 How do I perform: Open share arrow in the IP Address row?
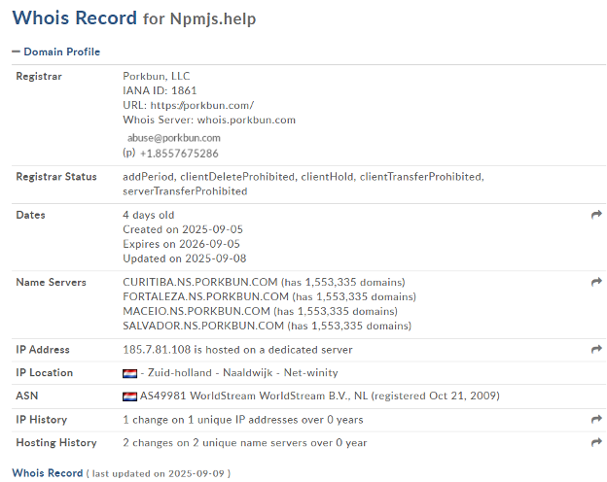596,349
